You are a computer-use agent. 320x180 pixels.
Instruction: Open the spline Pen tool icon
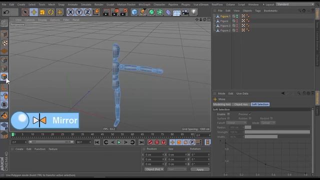pos(143,12)
